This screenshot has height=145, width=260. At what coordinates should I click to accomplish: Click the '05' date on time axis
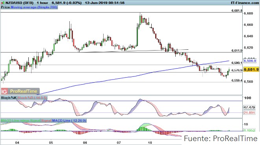click(x=51, y=143)
